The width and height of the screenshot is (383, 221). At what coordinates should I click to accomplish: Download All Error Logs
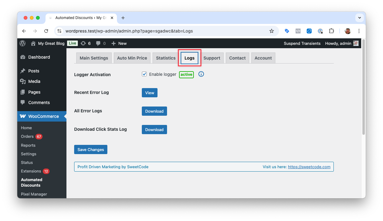click(154, 111)
